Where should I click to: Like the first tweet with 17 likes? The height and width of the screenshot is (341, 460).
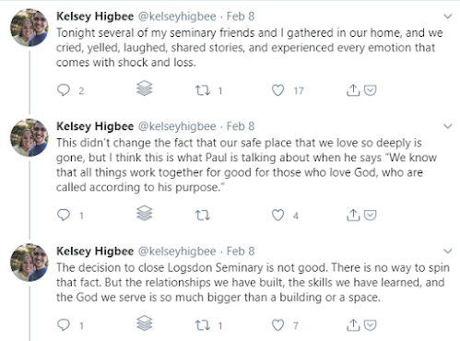coord(278,90)
